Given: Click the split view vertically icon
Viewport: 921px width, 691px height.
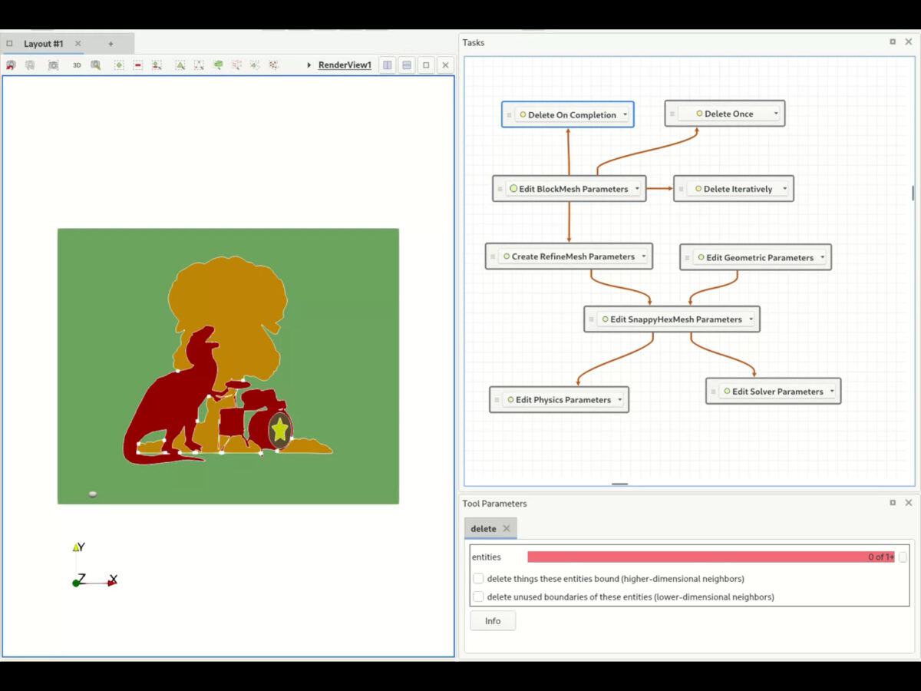Looking at the screenshot, I should (387, 65).
